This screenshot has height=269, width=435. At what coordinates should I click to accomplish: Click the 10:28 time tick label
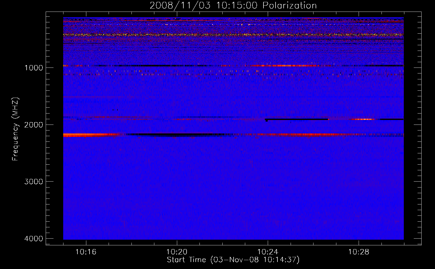click(359, 252)
